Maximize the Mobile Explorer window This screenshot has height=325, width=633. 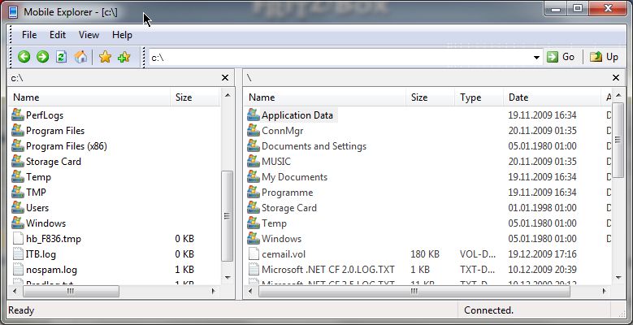point(578,8)
